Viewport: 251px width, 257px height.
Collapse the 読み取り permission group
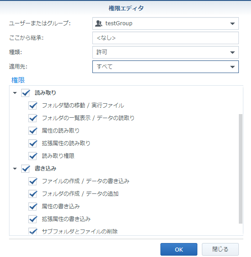click(15, 93)
